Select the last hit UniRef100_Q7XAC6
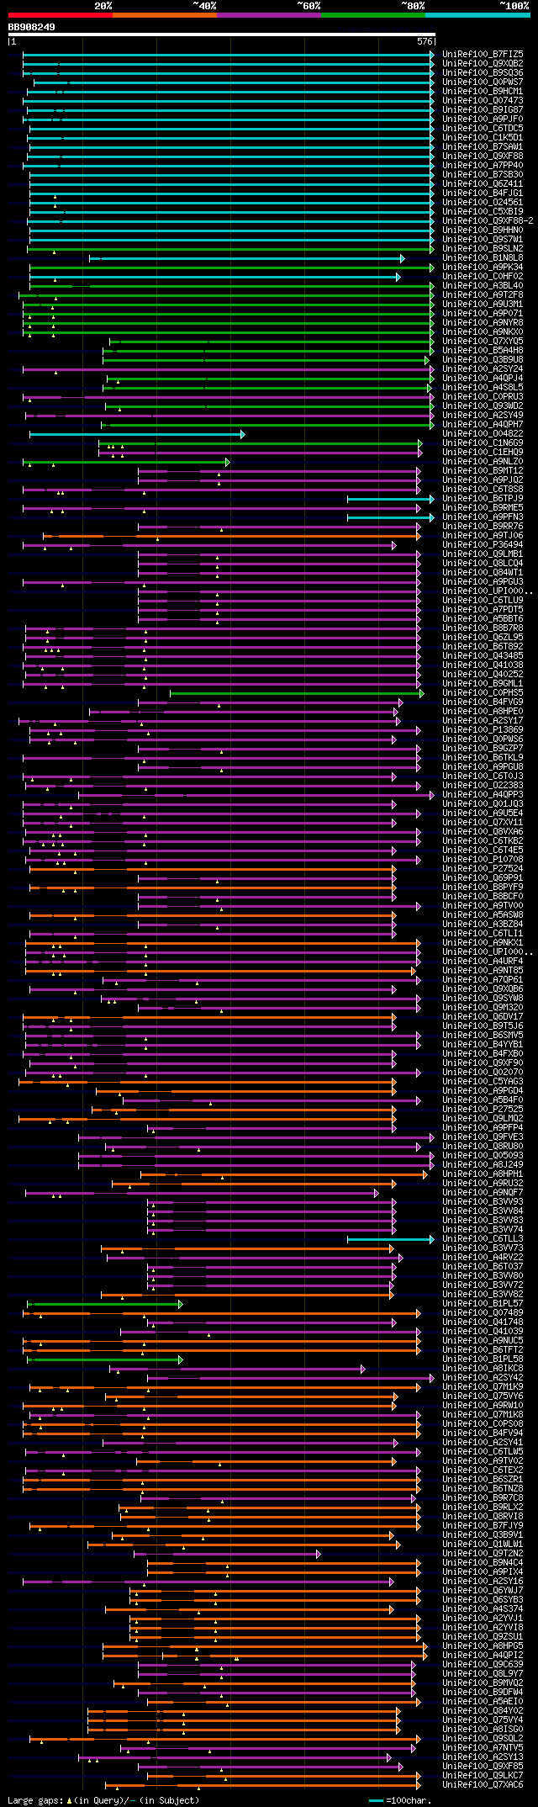 click(483, 1784)
